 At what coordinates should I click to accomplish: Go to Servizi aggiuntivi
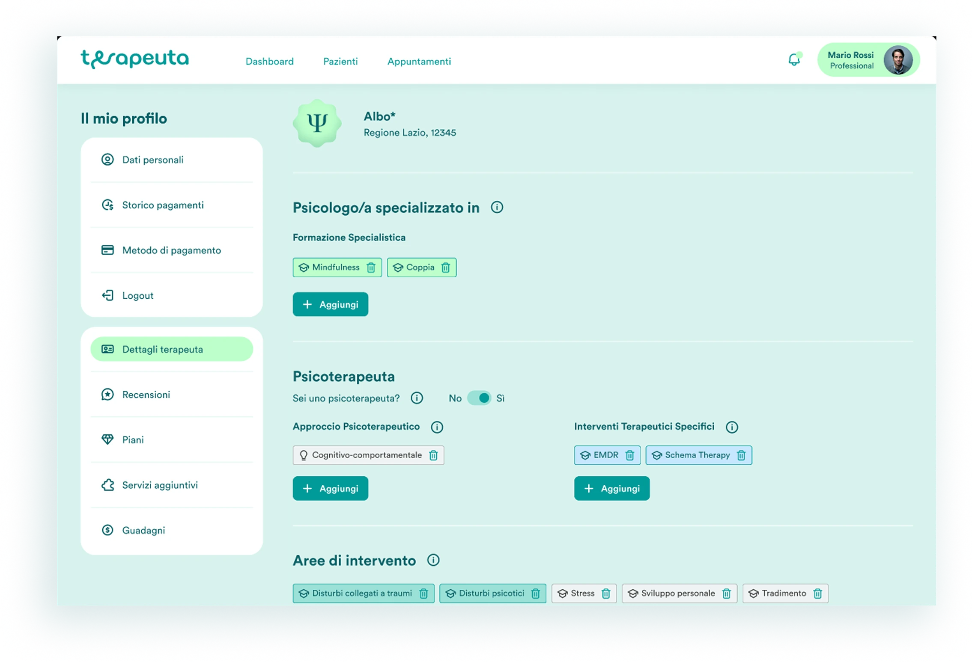click(x=172, y=485)
